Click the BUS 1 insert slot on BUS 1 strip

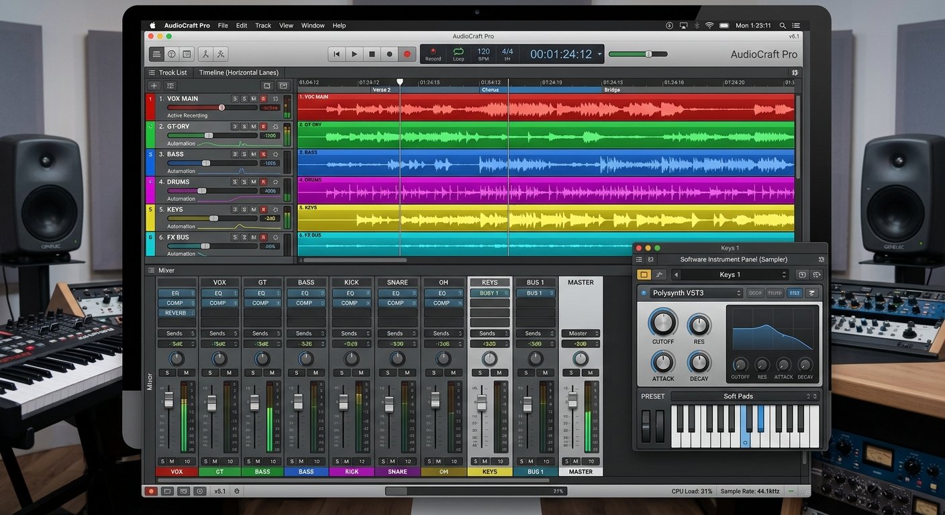(x=536, y=293)
